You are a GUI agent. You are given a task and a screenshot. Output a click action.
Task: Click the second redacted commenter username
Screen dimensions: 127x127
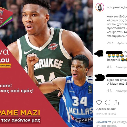tap(116, 76)
